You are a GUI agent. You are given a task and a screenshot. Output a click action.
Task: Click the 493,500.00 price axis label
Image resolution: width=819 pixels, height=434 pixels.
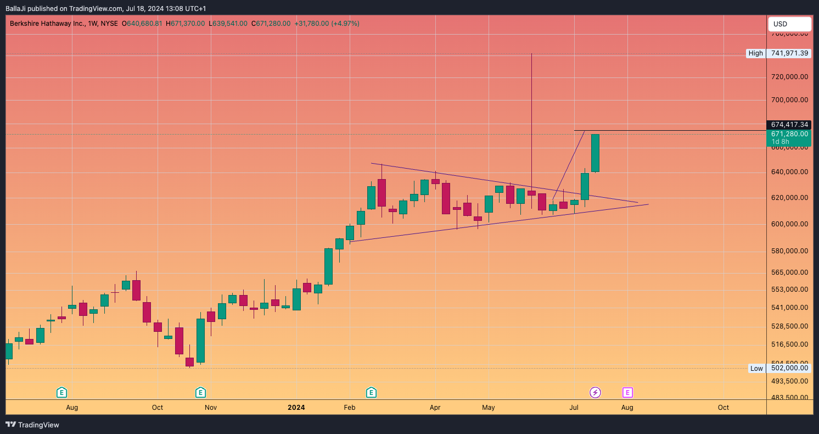click(789, 381)
